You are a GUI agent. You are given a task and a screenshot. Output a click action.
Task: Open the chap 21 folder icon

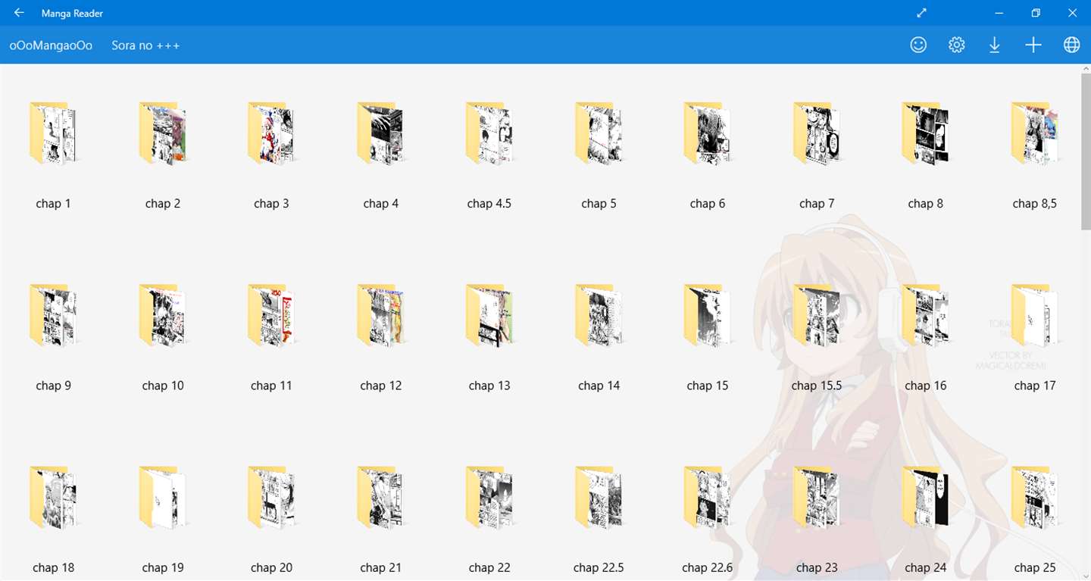tap(381, 498)
